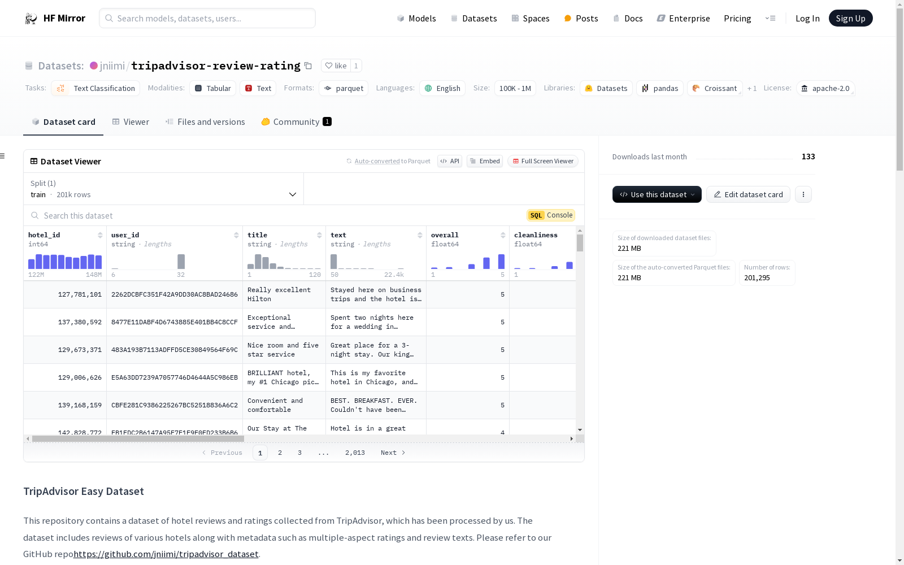Image resolution: width=904 pixels, height=565 pixels.
Task: Click the title lengths histogram
Action: point(284,261)
